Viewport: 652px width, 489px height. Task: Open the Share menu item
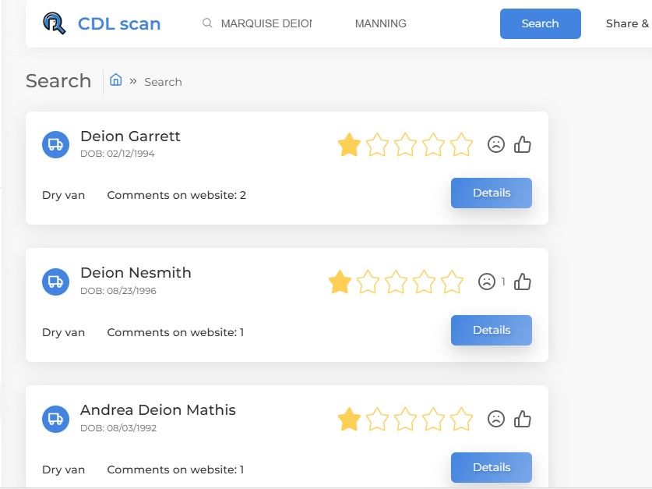click(x=626, y=23)
